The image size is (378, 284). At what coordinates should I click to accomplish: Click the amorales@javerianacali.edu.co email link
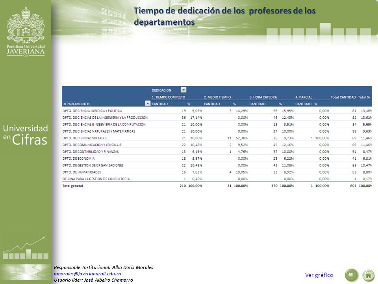click(x=87, y=274)
